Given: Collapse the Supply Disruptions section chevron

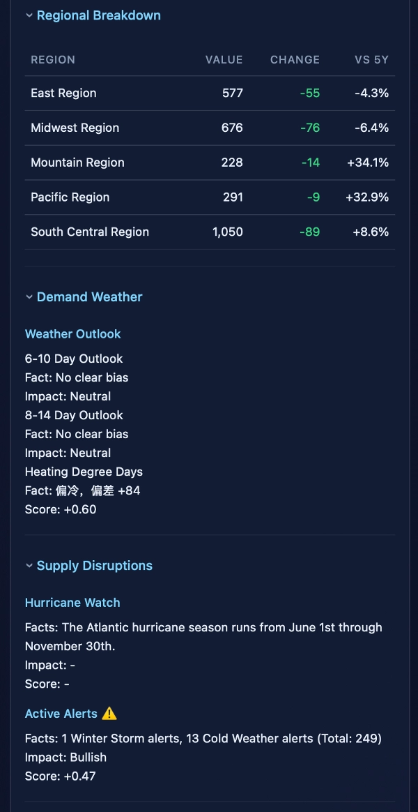Looking at the screenshot, I should pyautogui.click(x=29, y=566).
